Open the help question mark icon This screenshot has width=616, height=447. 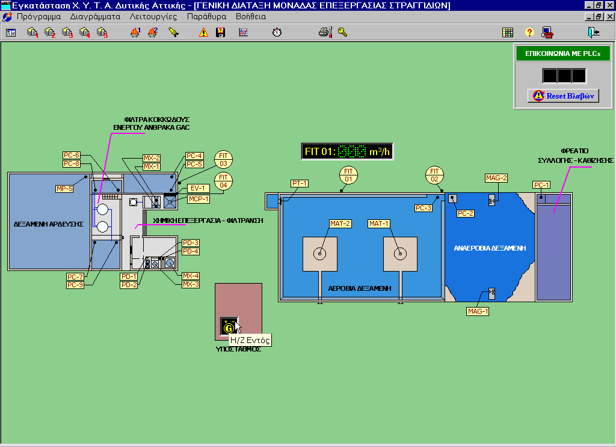(x=529, y=32)
